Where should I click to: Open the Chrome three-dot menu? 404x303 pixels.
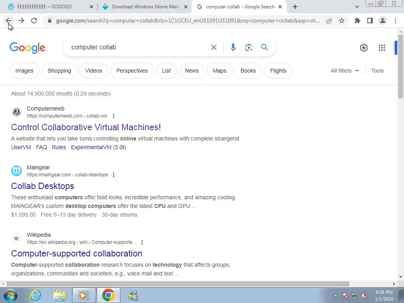point(395,21)
